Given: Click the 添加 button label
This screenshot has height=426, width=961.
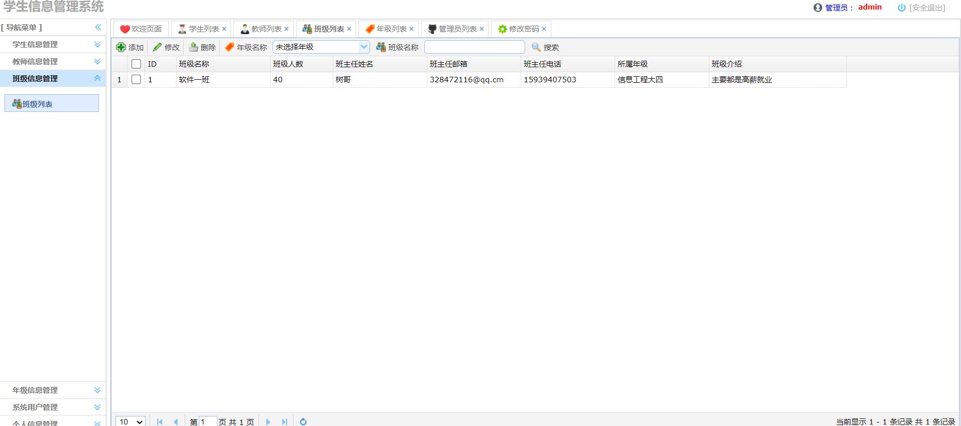Looking at the screenshot, I should [x=136, y=47].
